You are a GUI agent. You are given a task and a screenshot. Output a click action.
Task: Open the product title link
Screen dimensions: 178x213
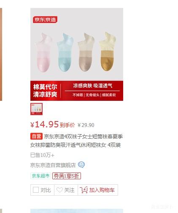coord(77,140)
